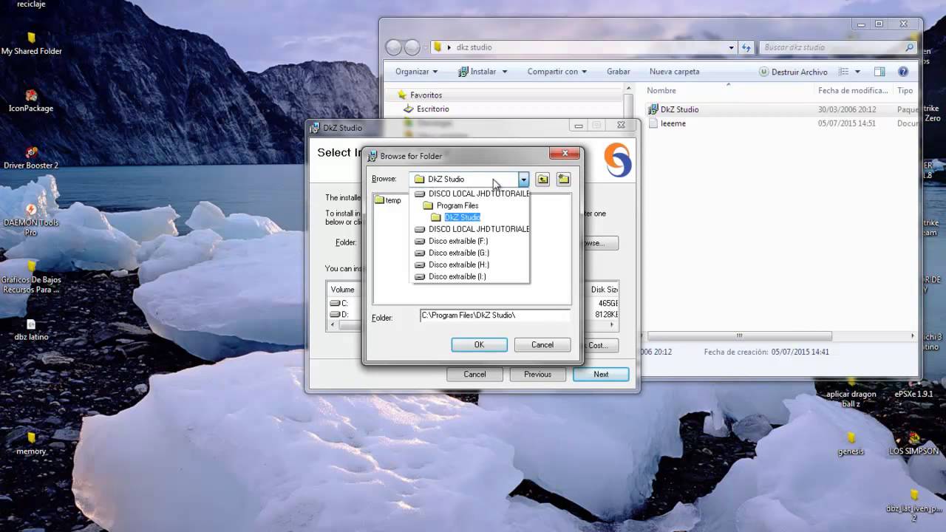Open genesis desktop folder

[x=851, y=444]
